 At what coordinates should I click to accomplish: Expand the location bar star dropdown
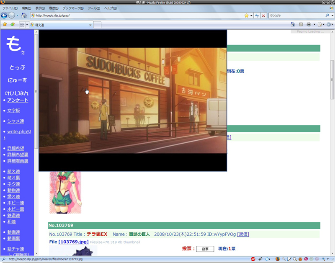(x=251, y=15)
